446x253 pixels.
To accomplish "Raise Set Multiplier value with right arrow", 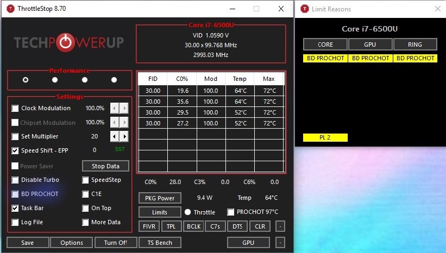I will [x=124, y=136].
